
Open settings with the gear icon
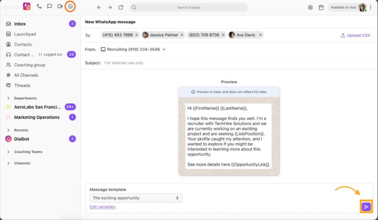[x=310, y=7]
